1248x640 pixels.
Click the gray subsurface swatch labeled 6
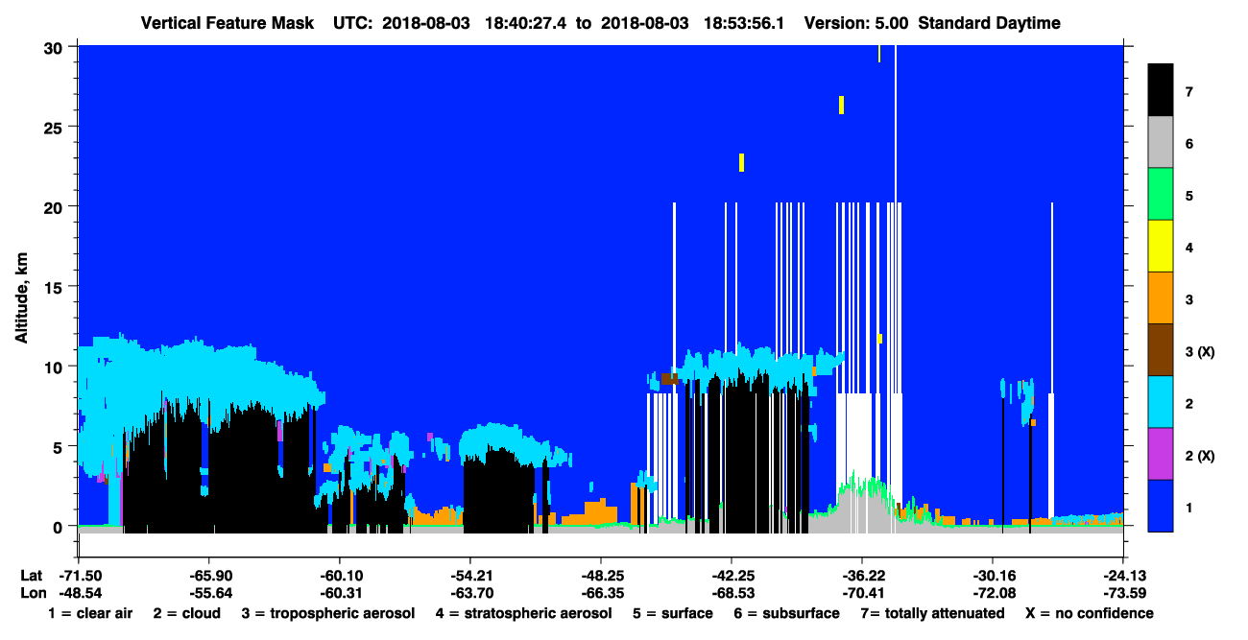click(1161, 142)
